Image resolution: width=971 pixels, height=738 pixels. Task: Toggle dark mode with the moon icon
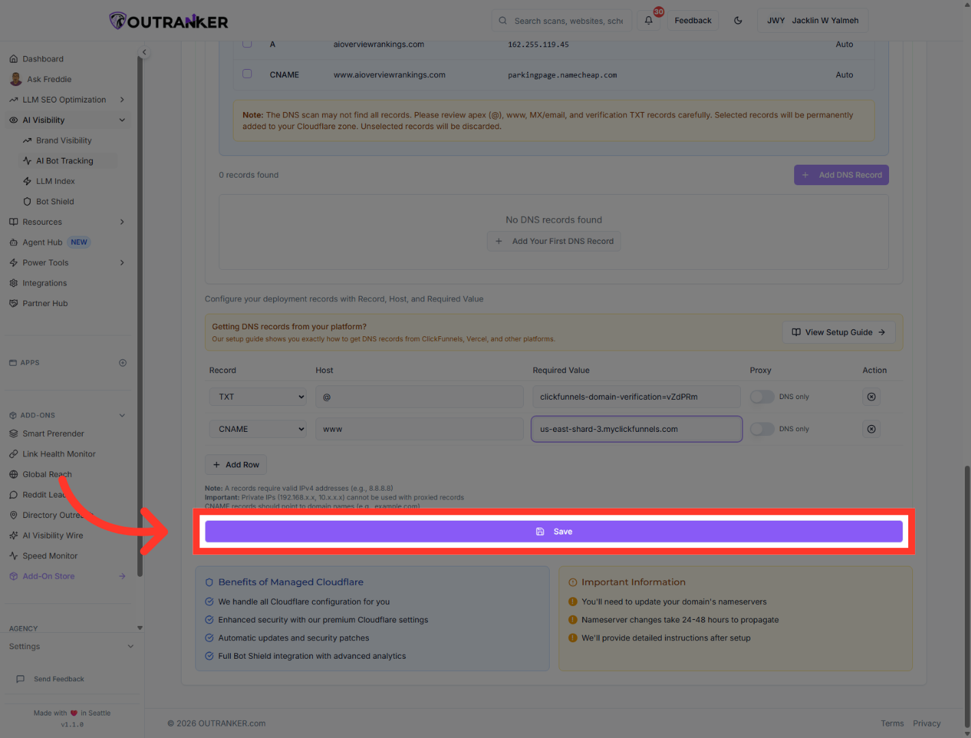pyautogui.click(x=737, y=20)
